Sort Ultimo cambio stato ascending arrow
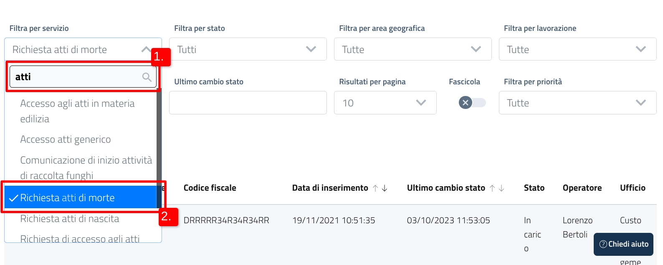 point(492,188)
